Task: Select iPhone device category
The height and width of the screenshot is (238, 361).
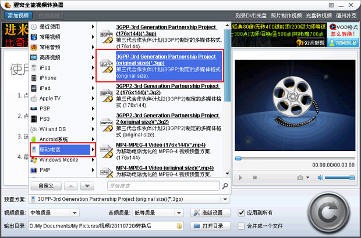Action: coord(62,78)
